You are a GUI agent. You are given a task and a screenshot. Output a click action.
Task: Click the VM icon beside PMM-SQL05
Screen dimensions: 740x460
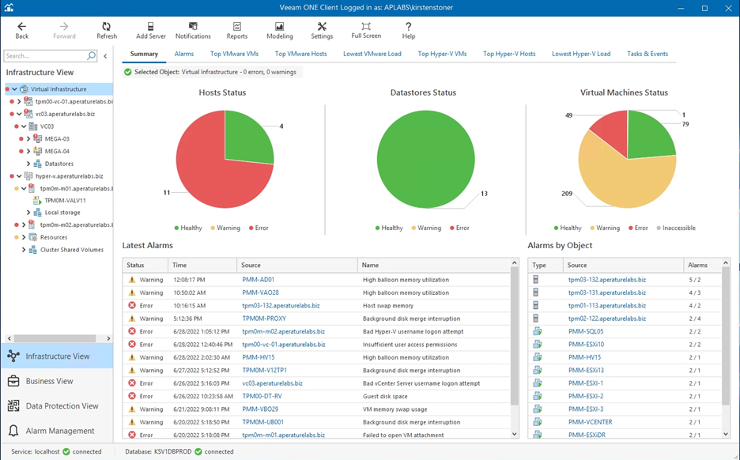[537, 331]
